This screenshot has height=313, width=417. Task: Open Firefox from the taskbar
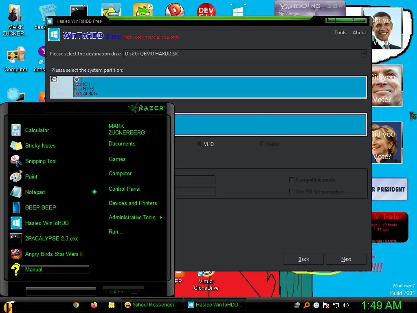tap(94, 305)
